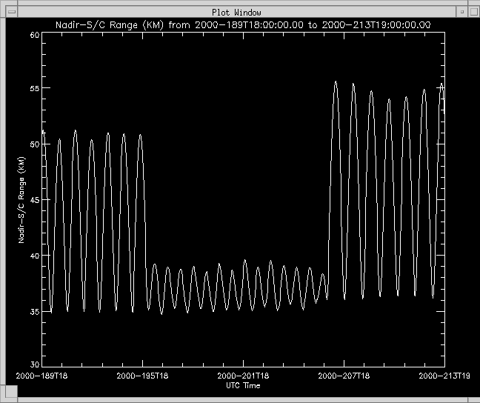
Task: Click the Plot Window title bar text
Action: 237,12
